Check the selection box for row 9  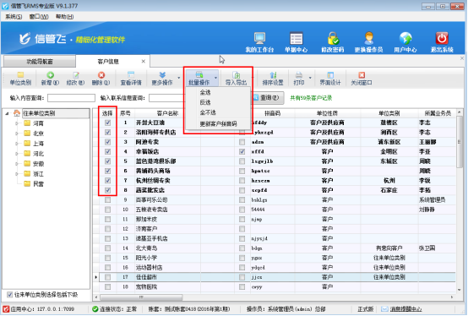(108, 200)
